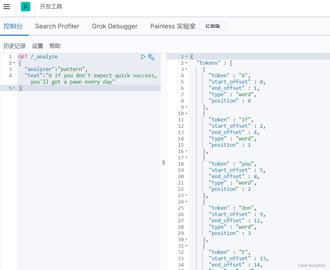Open the Grok Debugger tab

pyautogui.click(x=115, y=26)
